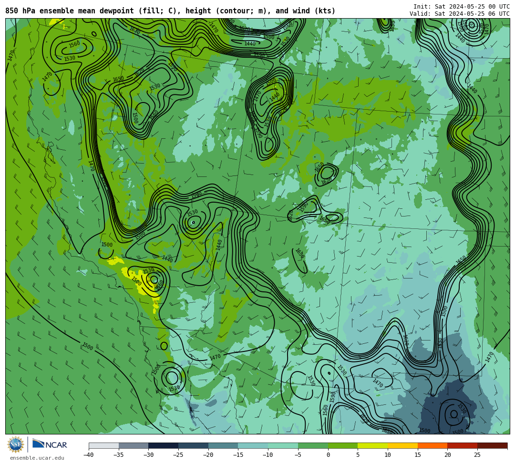
Task: Click the -40 to -35 light gray swatch
Action: tap(104, 445)
